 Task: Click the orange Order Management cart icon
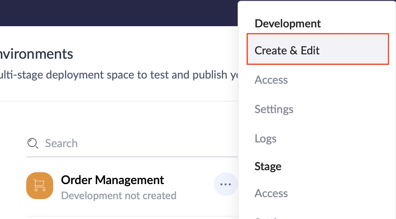tap(40, 185)
